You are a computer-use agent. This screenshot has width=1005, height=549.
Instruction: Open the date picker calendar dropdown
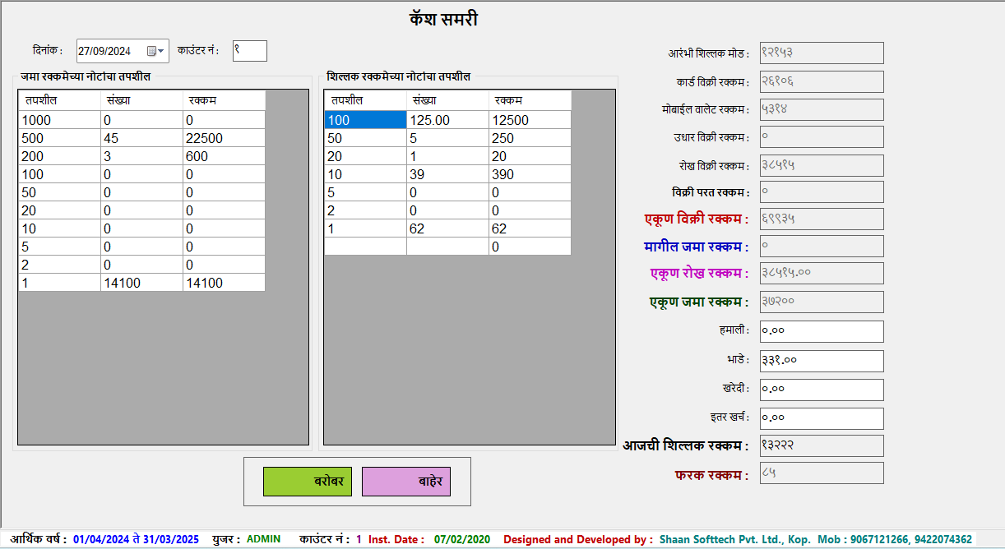click(155, 51)
